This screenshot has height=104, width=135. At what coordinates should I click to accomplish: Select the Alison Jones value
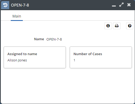pos(17,60)
